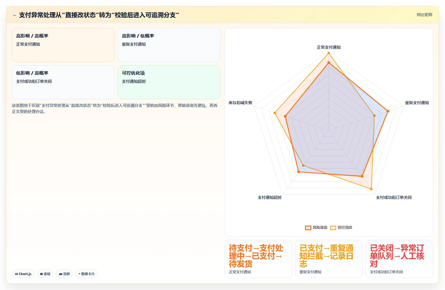Click the 正常支付通知 radar axis label
The image size is (445, 290).
pyautogui.click(x=329, y=47)
